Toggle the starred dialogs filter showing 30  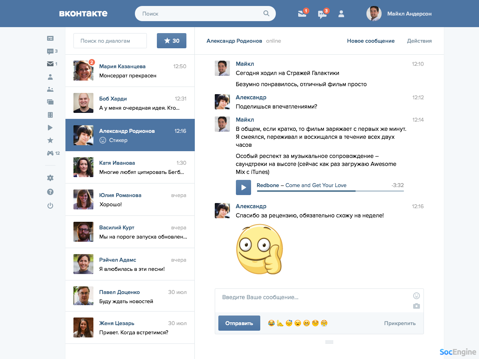[172, 41]
